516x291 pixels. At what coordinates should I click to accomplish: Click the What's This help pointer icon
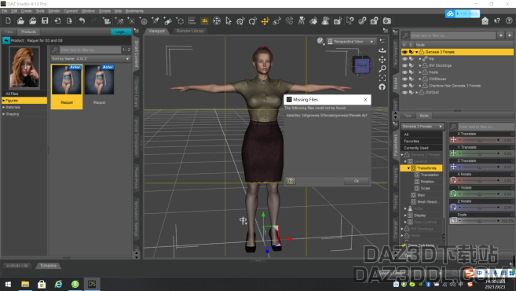click(497, 20)
